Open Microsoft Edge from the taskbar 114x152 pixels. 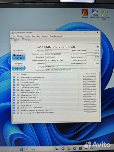pyautogui.click(x=75, y=148)
